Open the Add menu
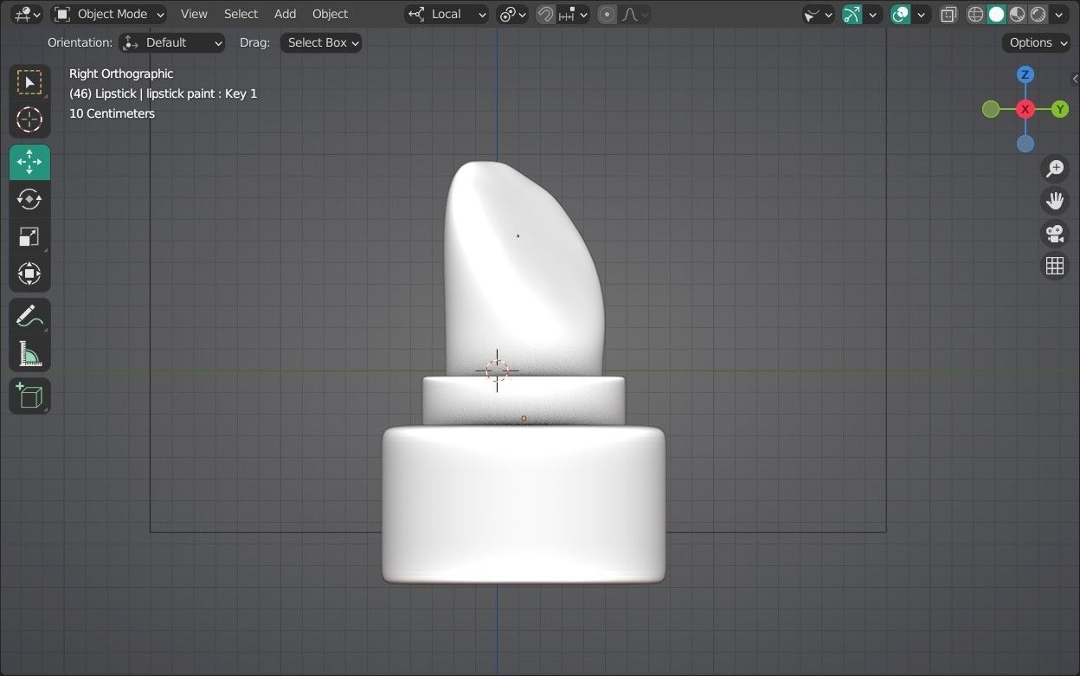 285,14
